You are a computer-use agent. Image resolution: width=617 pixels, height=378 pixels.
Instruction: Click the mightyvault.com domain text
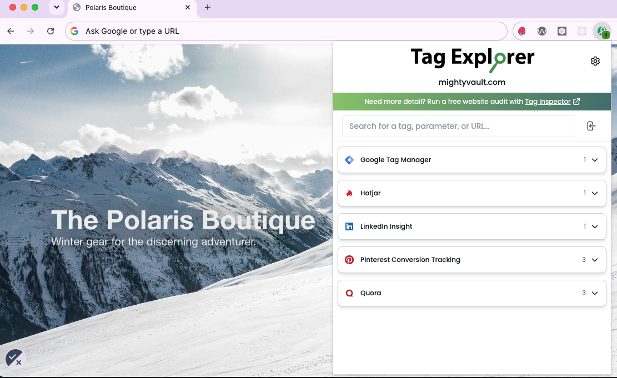pyautogui.click(x=472, y=82)
